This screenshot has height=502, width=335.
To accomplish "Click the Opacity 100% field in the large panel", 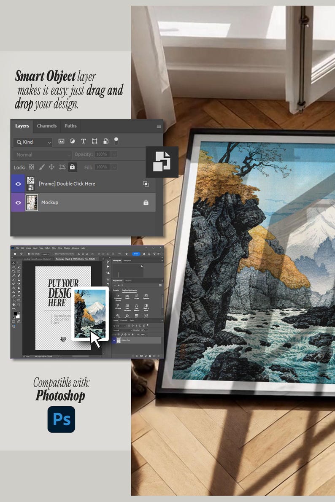I will coord(102,154).
